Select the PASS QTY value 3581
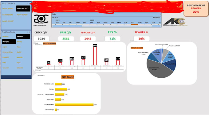The height and width of the screenshot is (115, 209). coord(66,39)
